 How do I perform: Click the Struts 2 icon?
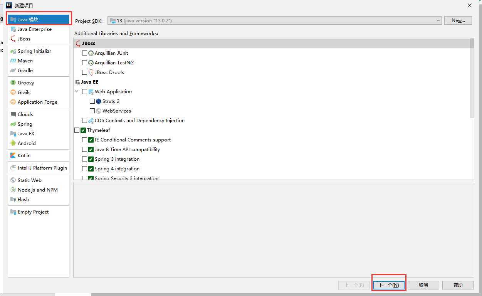point(99,101)
